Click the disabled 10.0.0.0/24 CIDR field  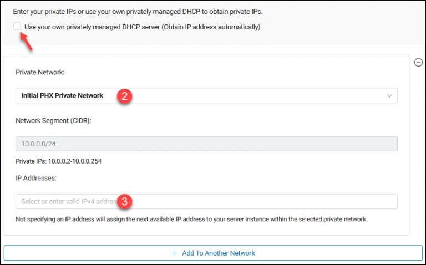(206, 144)
